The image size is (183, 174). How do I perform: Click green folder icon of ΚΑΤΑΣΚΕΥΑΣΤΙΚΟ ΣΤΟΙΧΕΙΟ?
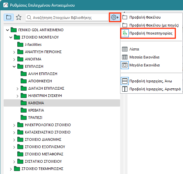point(20,132)
